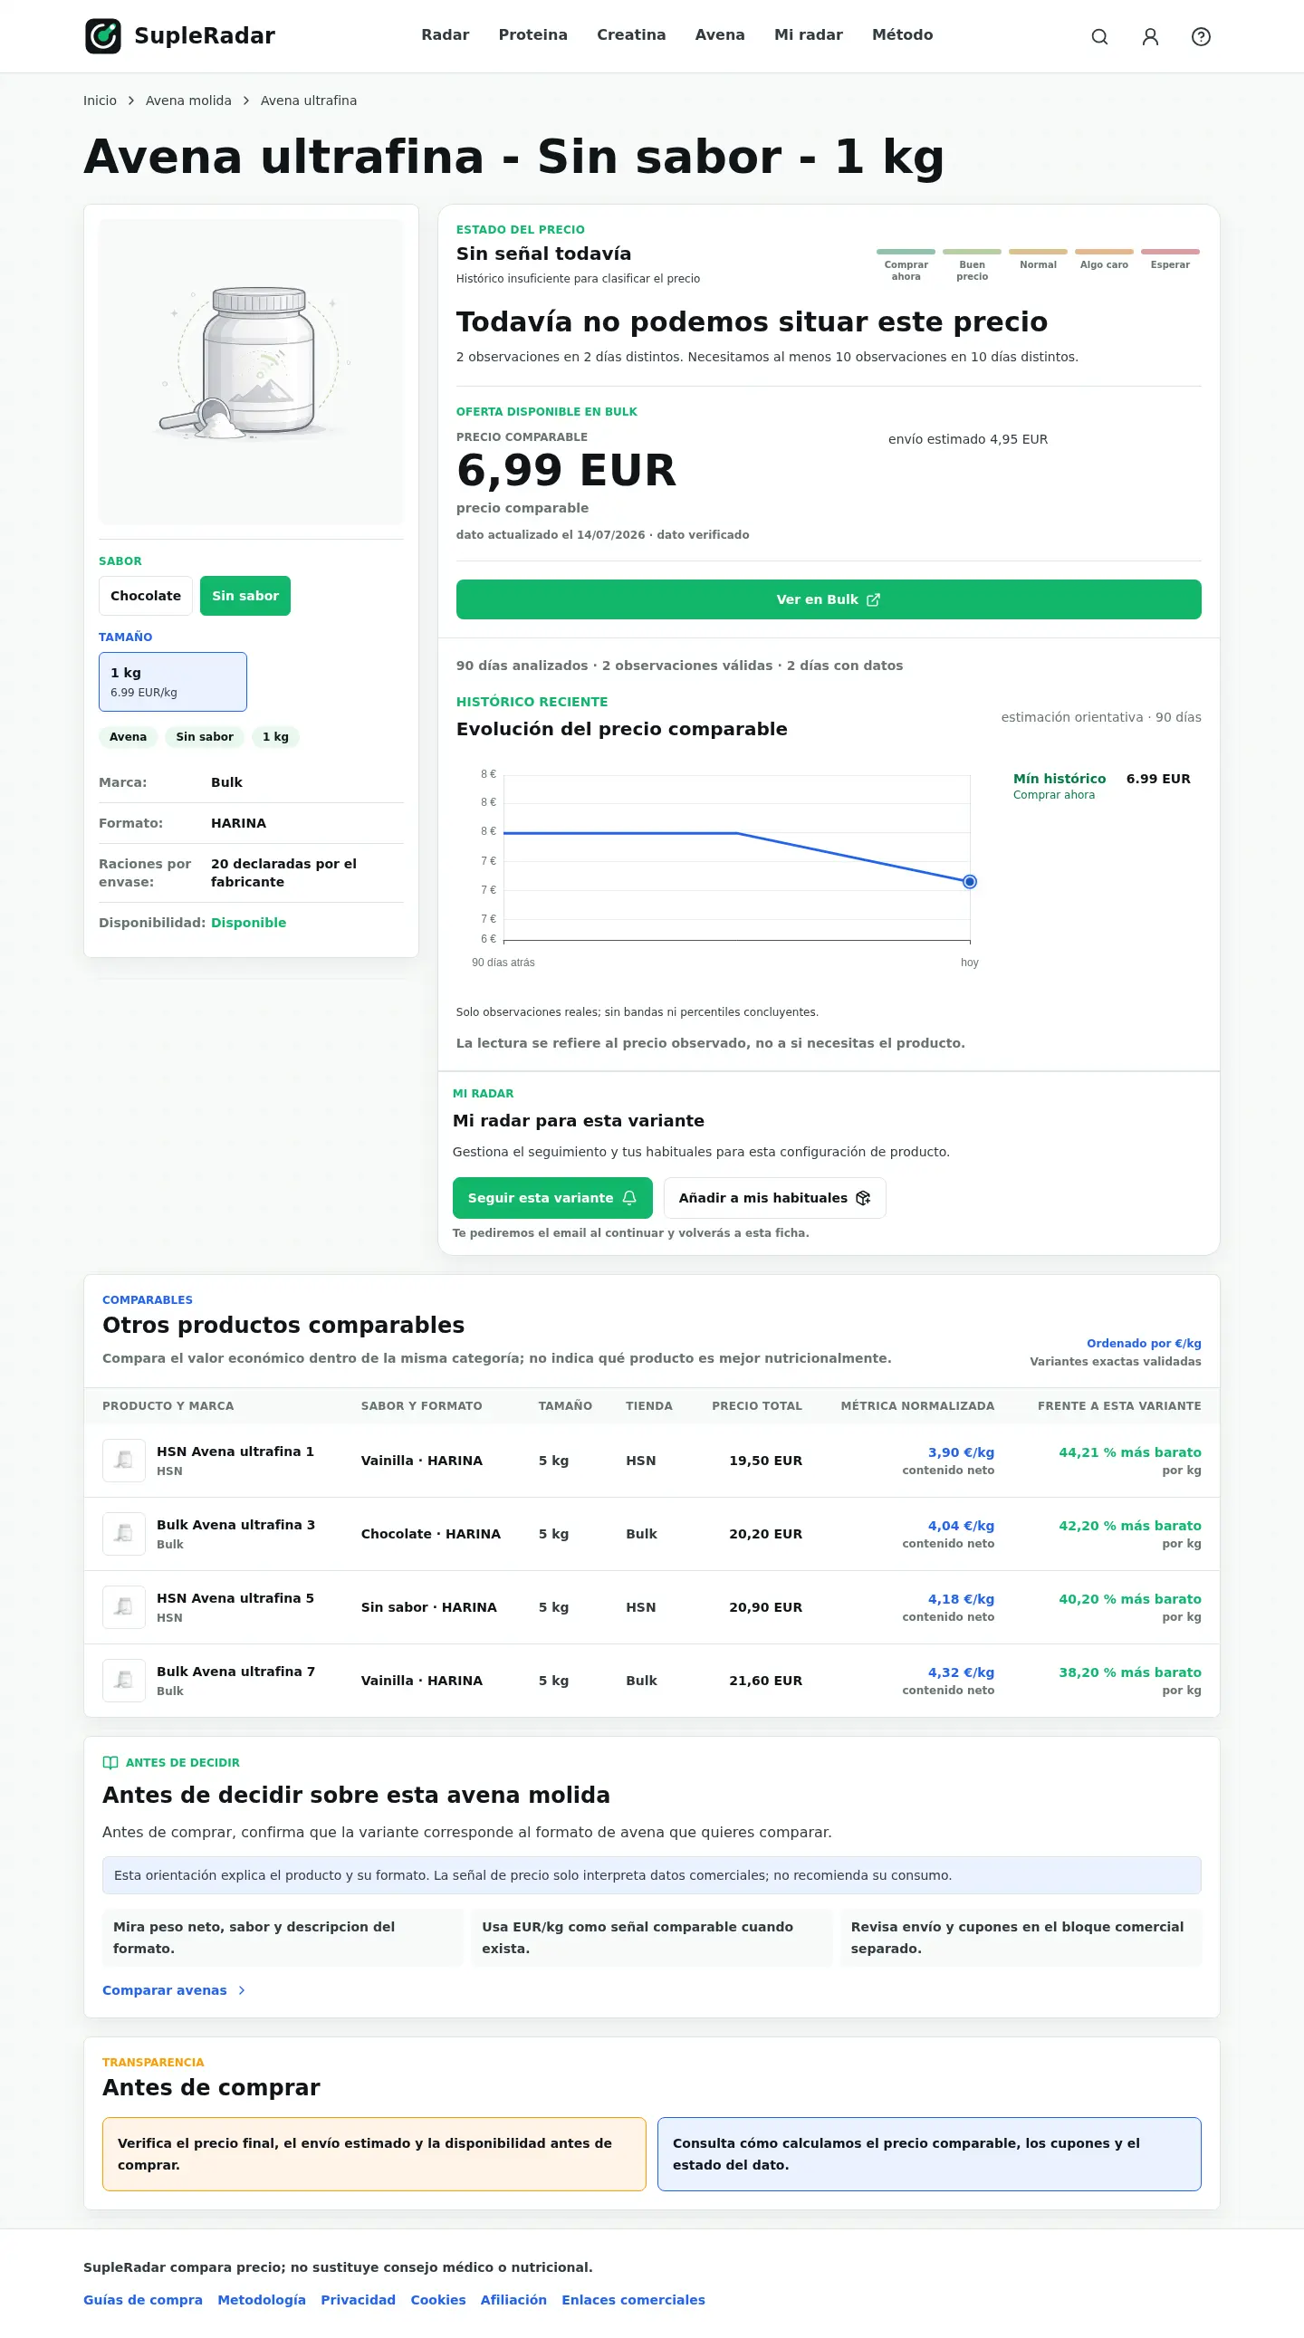
Task: Open the Radar menu item
Action: click(x=445, y=35)
